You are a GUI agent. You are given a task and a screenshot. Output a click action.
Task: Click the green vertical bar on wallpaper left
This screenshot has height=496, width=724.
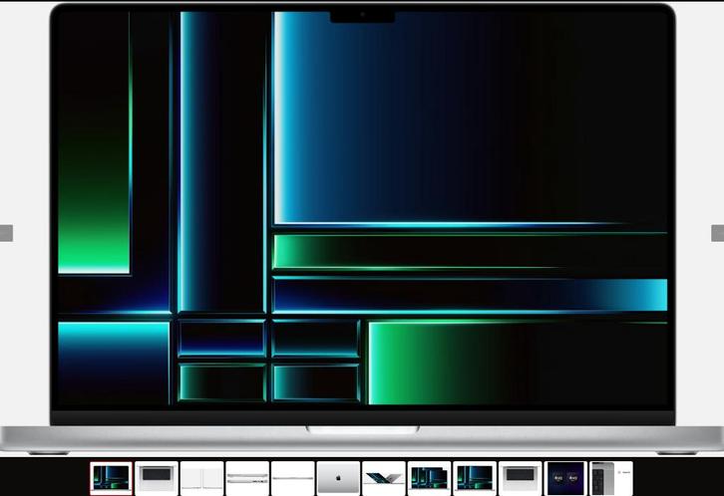[x=95, y=199]
